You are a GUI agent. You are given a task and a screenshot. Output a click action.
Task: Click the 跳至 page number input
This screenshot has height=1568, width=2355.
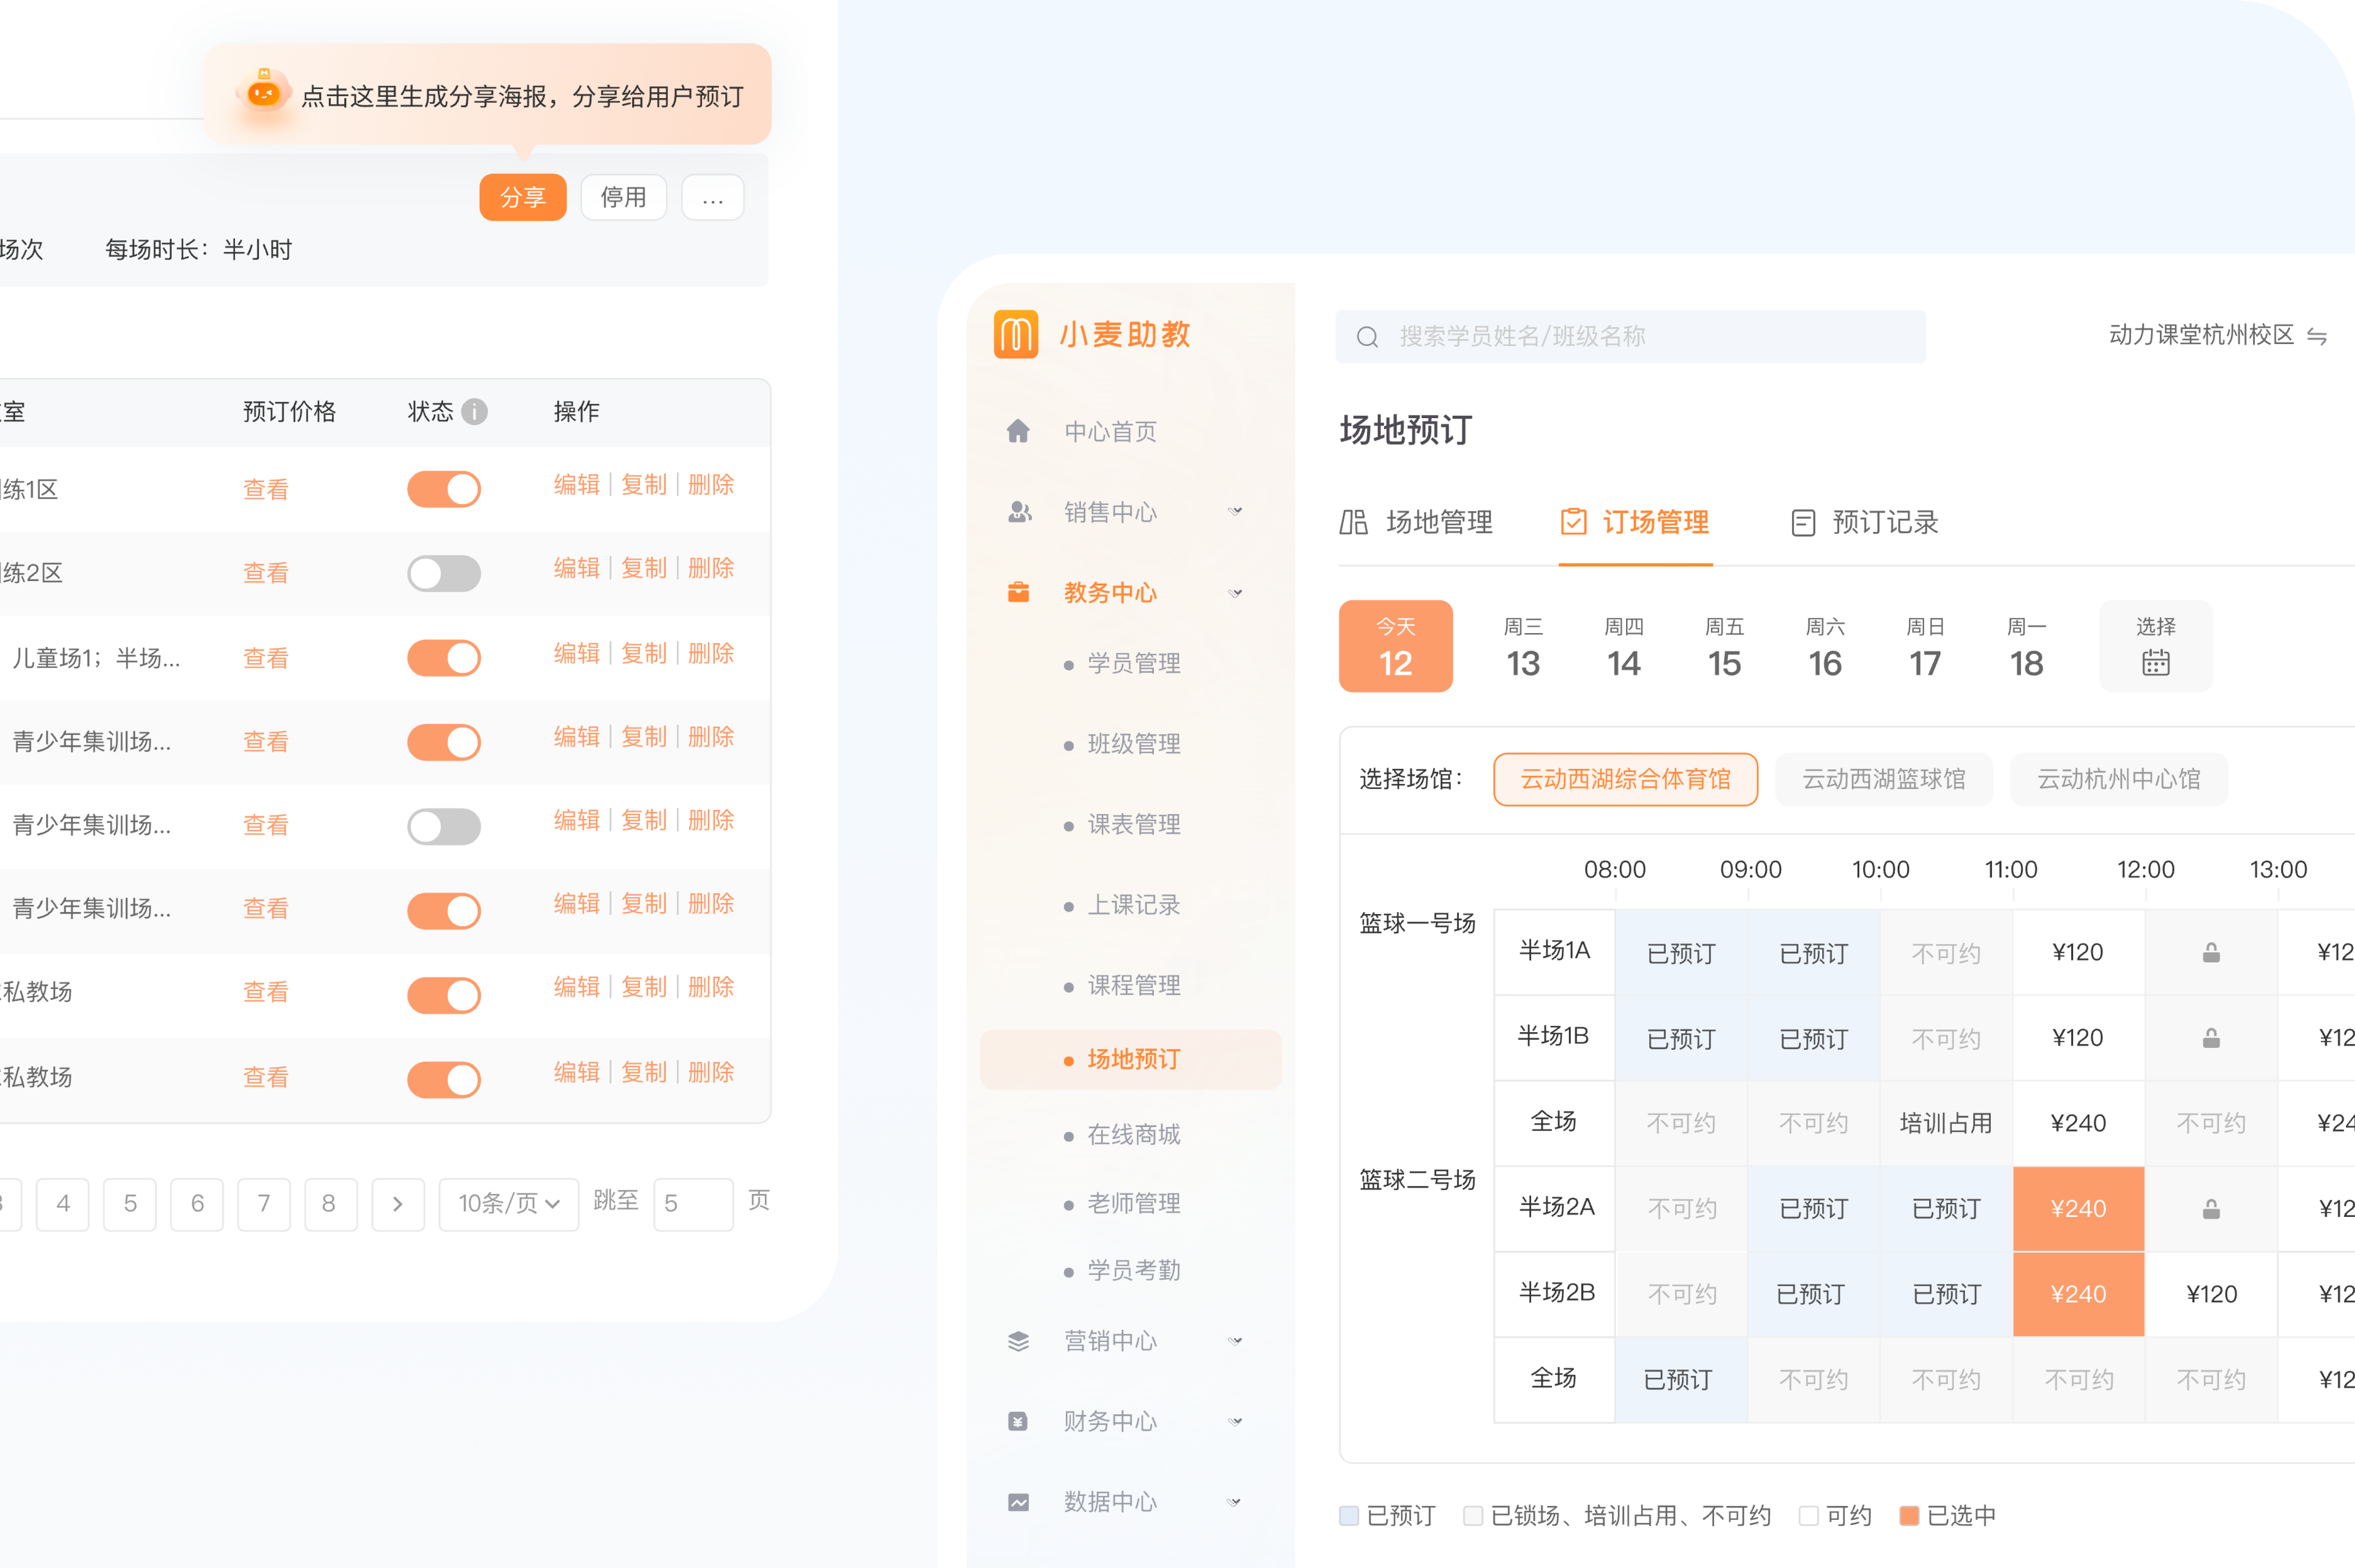tap(693, 1204)
